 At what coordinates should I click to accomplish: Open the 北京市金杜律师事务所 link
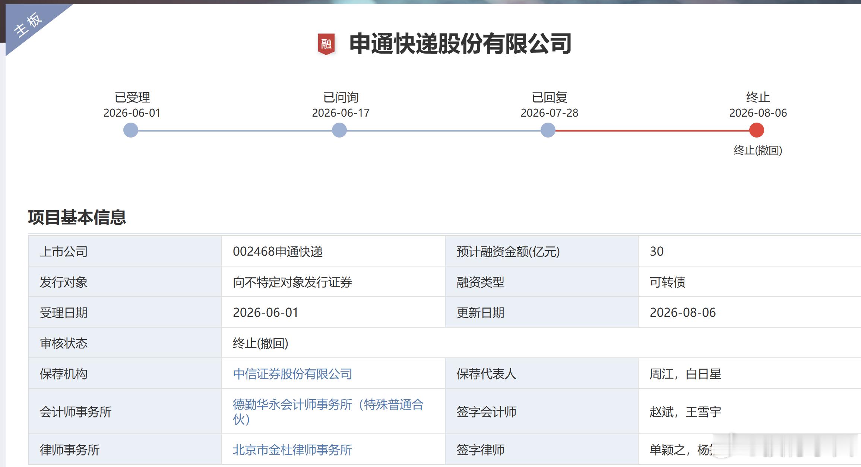coord(292,450)
